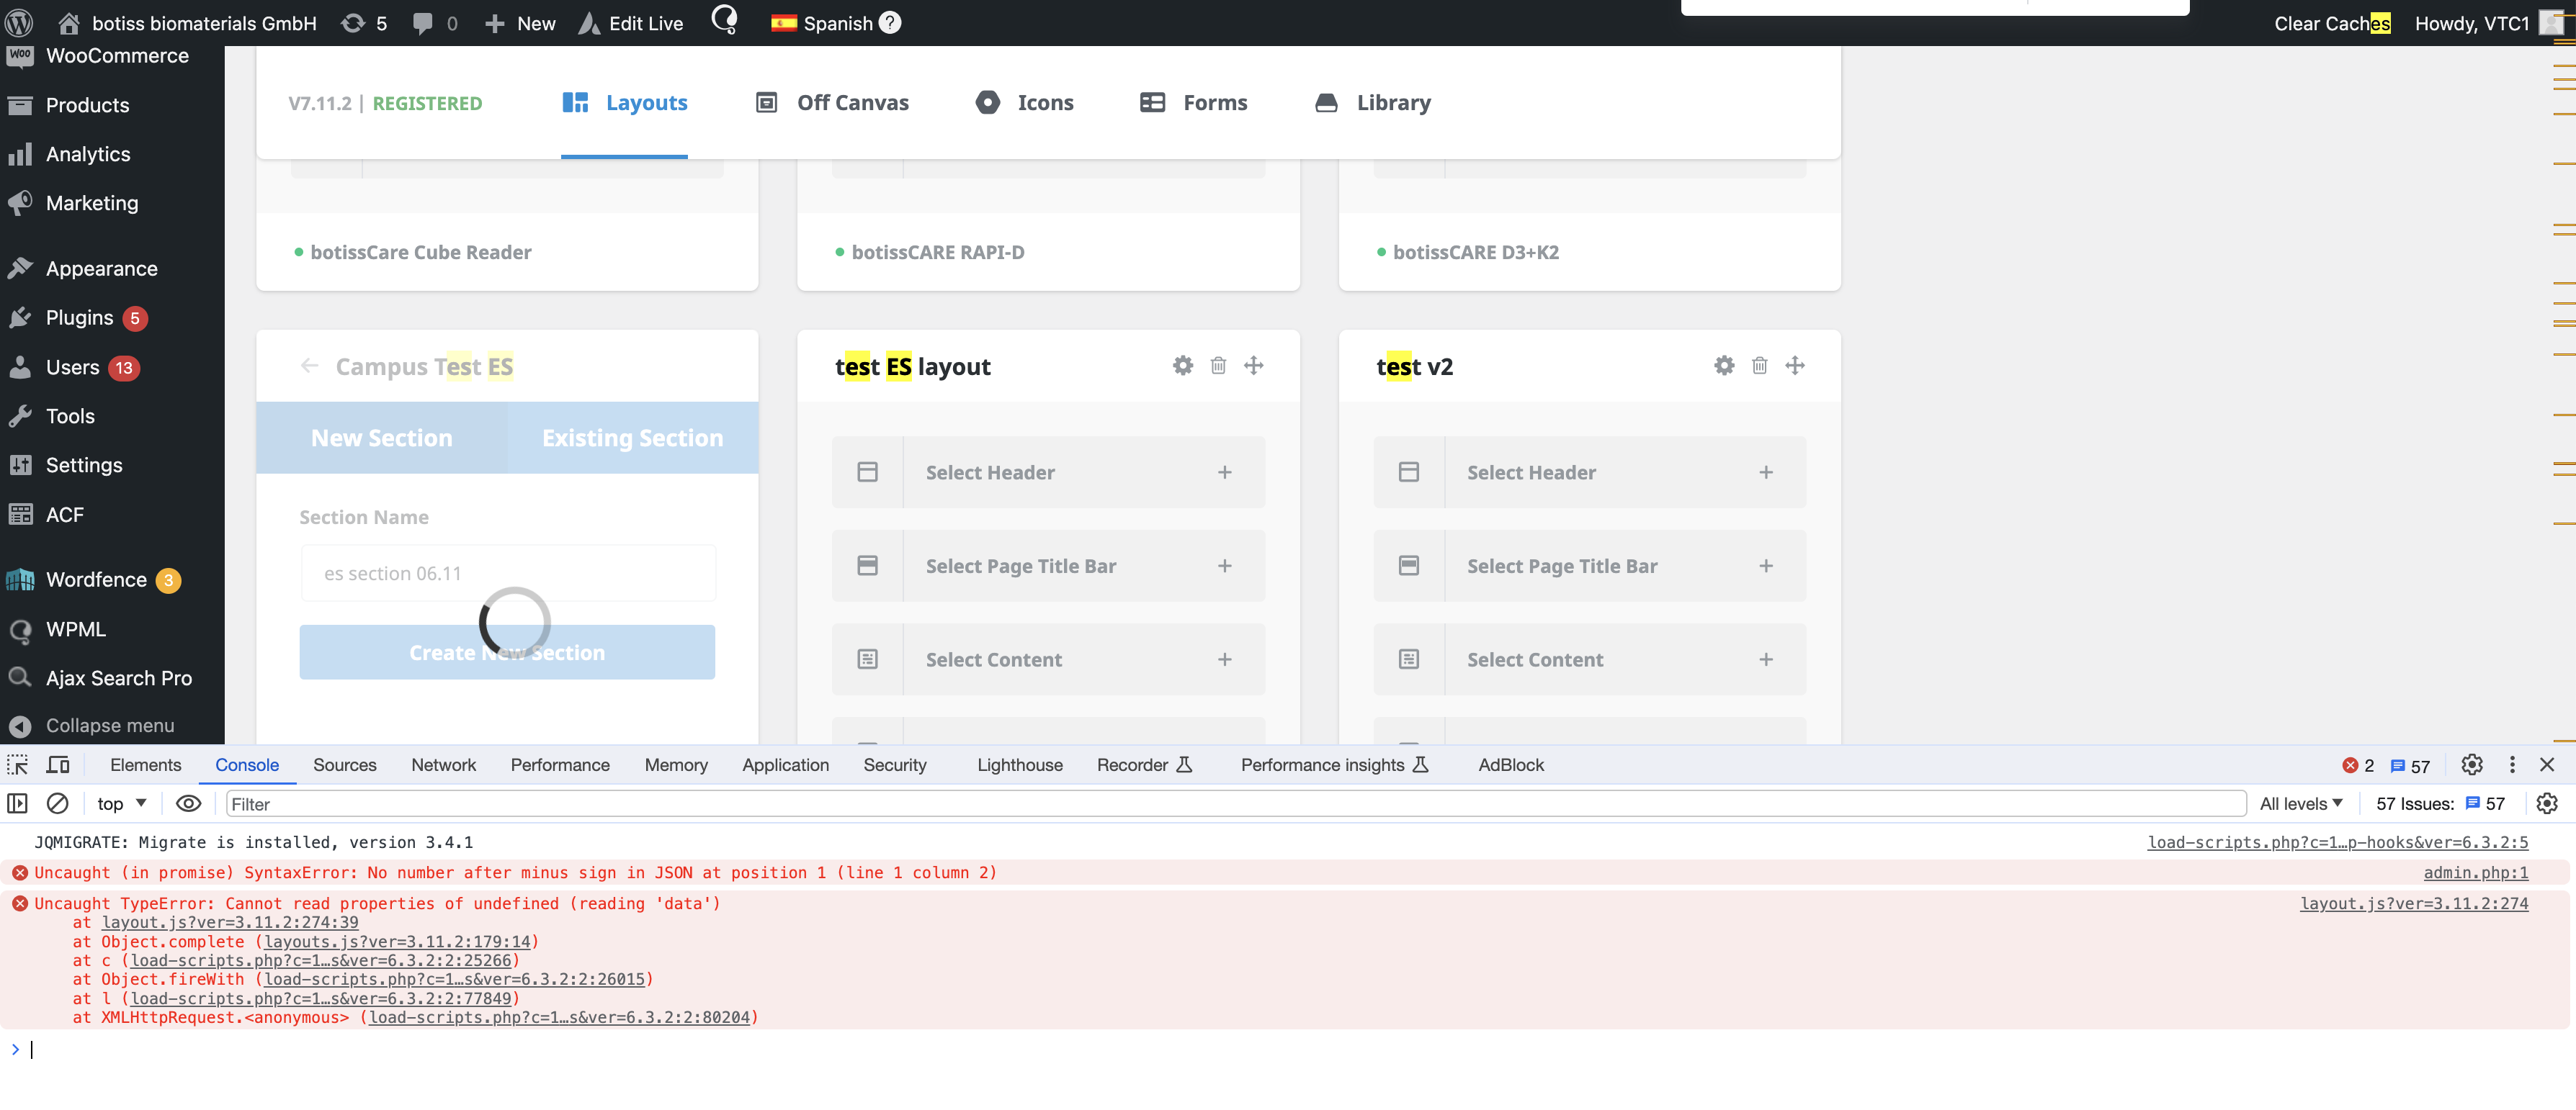Image resolution: width=2576 pixels, height=1110 pixels.
Task: Expand Select Header row in test ES layout
Action: [1048, 471]
